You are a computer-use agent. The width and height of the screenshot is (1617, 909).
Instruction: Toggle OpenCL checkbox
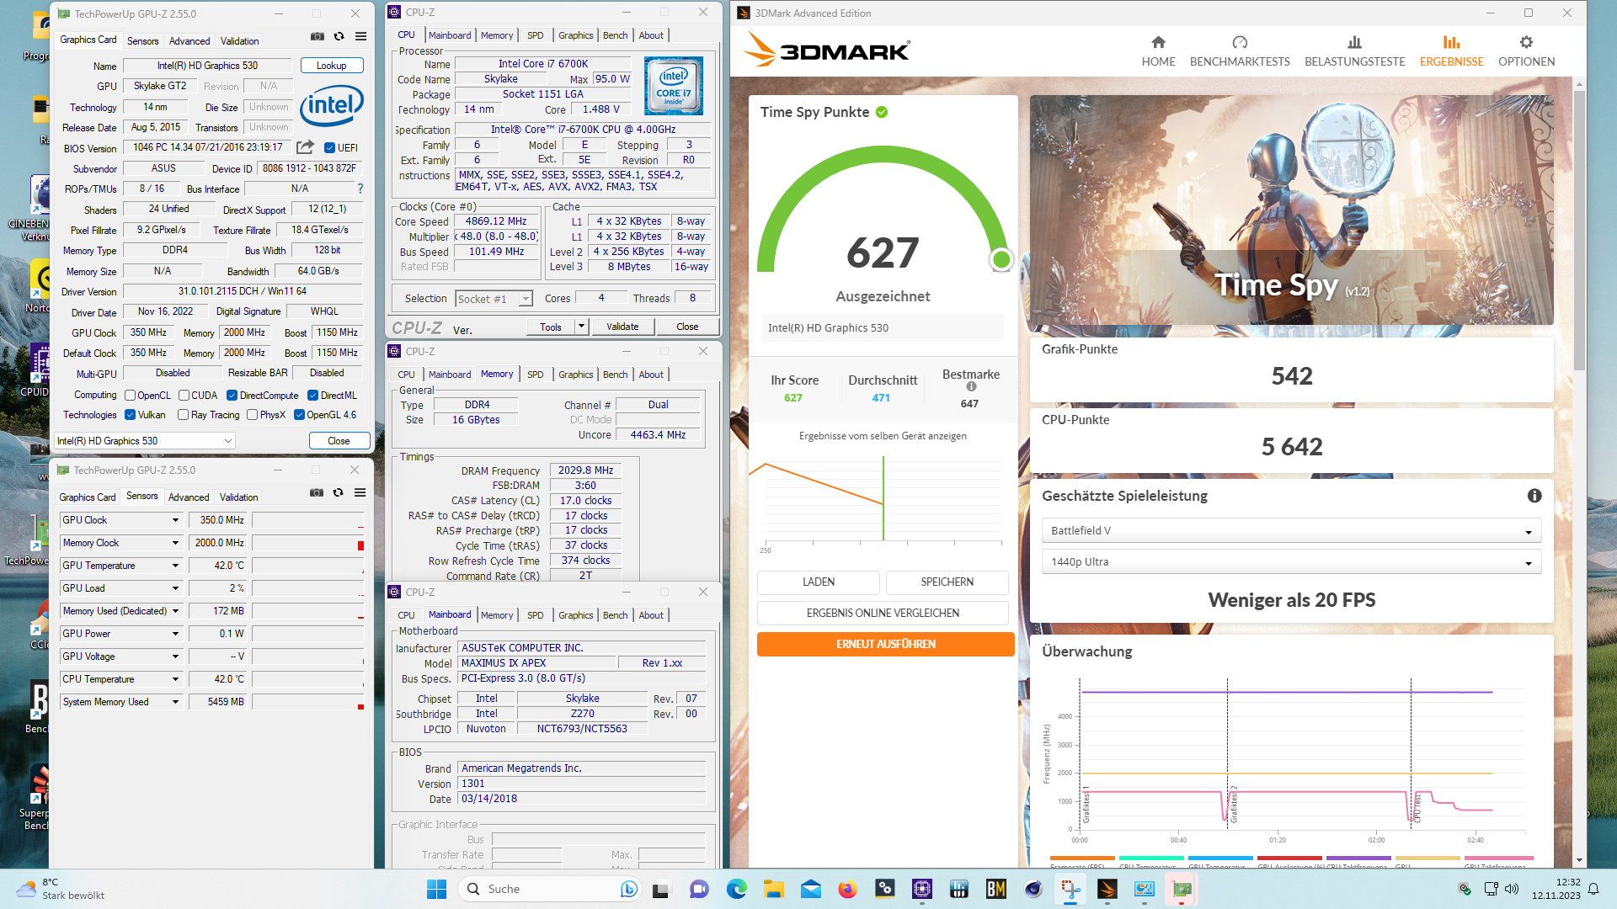130,396
